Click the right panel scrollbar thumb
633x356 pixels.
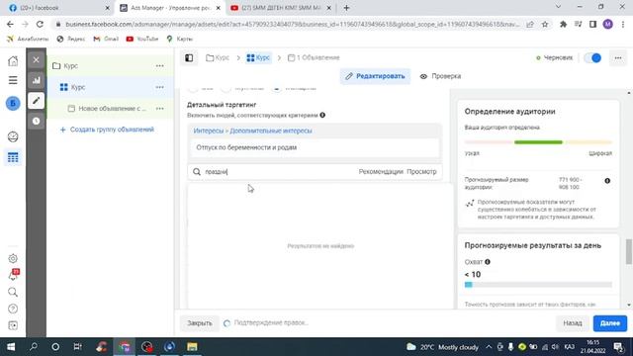coord(629,251)
